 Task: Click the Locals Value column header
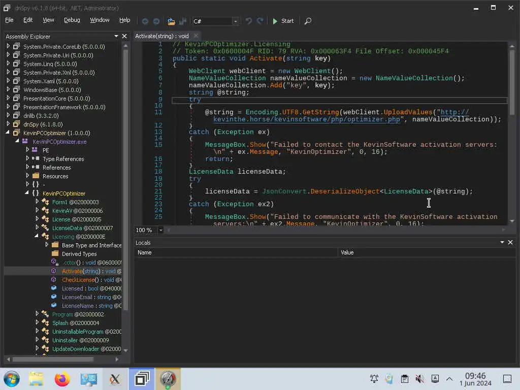pos(428,252)
